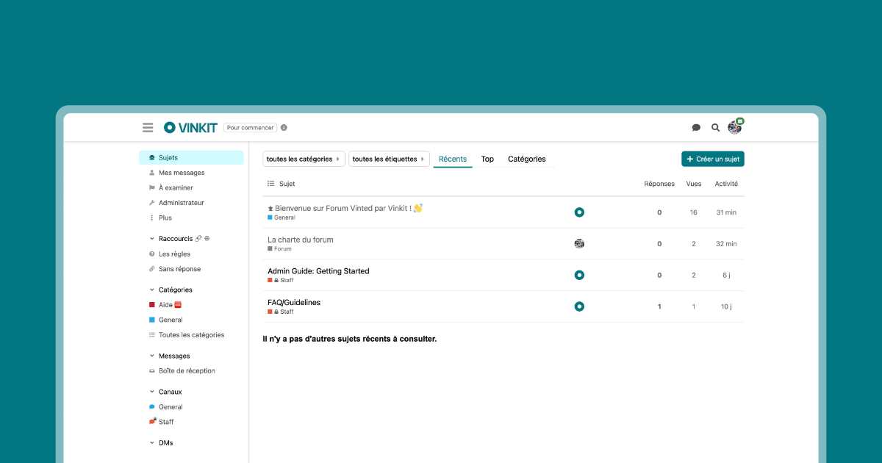Open topic 'Admin Guide: Getting Started'
The width and height of the screenshot is (882, 463).
pyautogui.click(x=318, y=271)
